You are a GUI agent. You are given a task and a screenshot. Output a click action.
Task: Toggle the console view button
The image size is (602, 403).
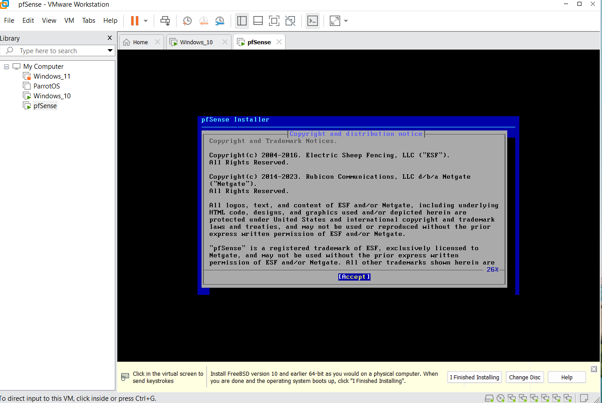[312, 21]
